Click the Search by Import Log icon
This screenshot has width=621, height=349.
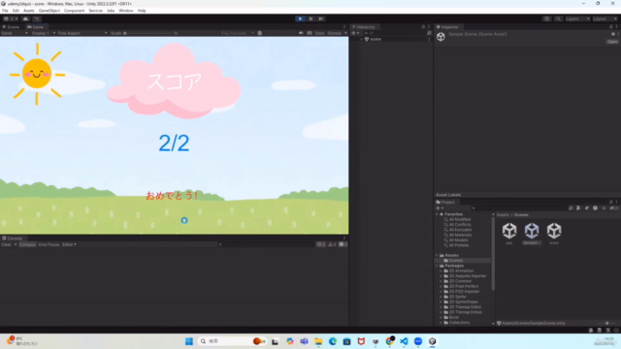click(595, 208)
